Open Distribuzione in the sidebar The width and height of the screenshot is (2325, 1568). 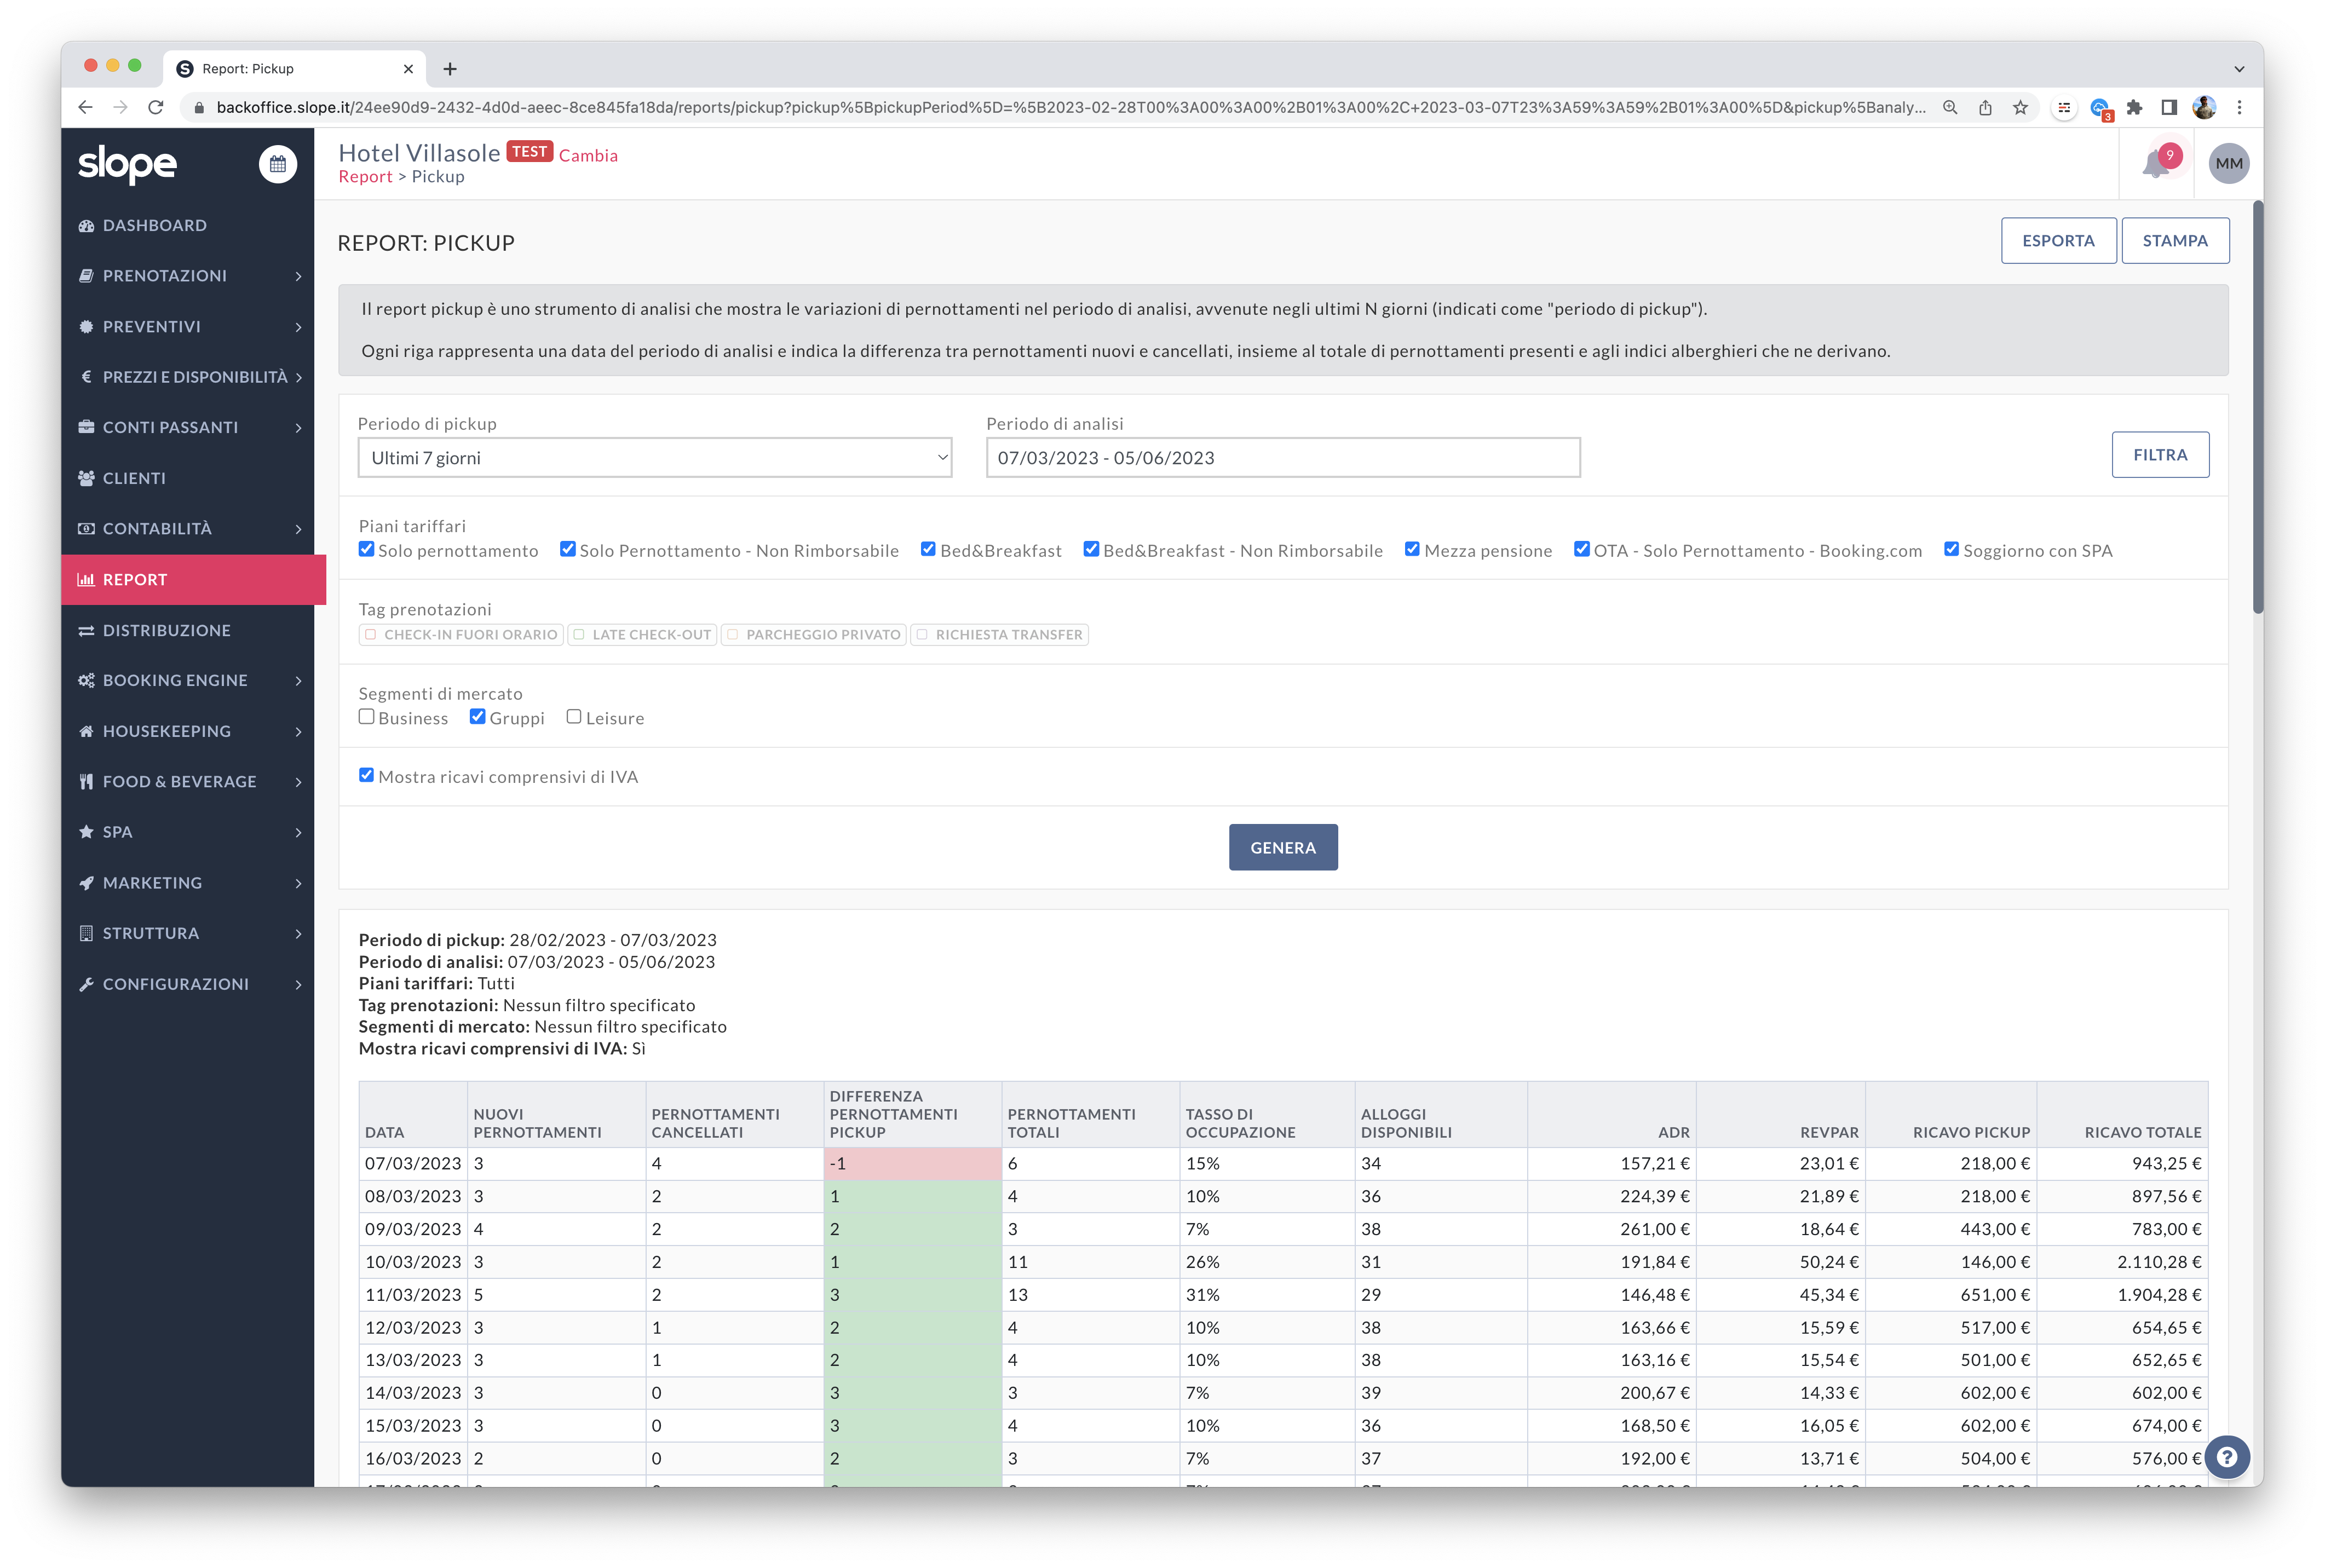tap(187, 631)
